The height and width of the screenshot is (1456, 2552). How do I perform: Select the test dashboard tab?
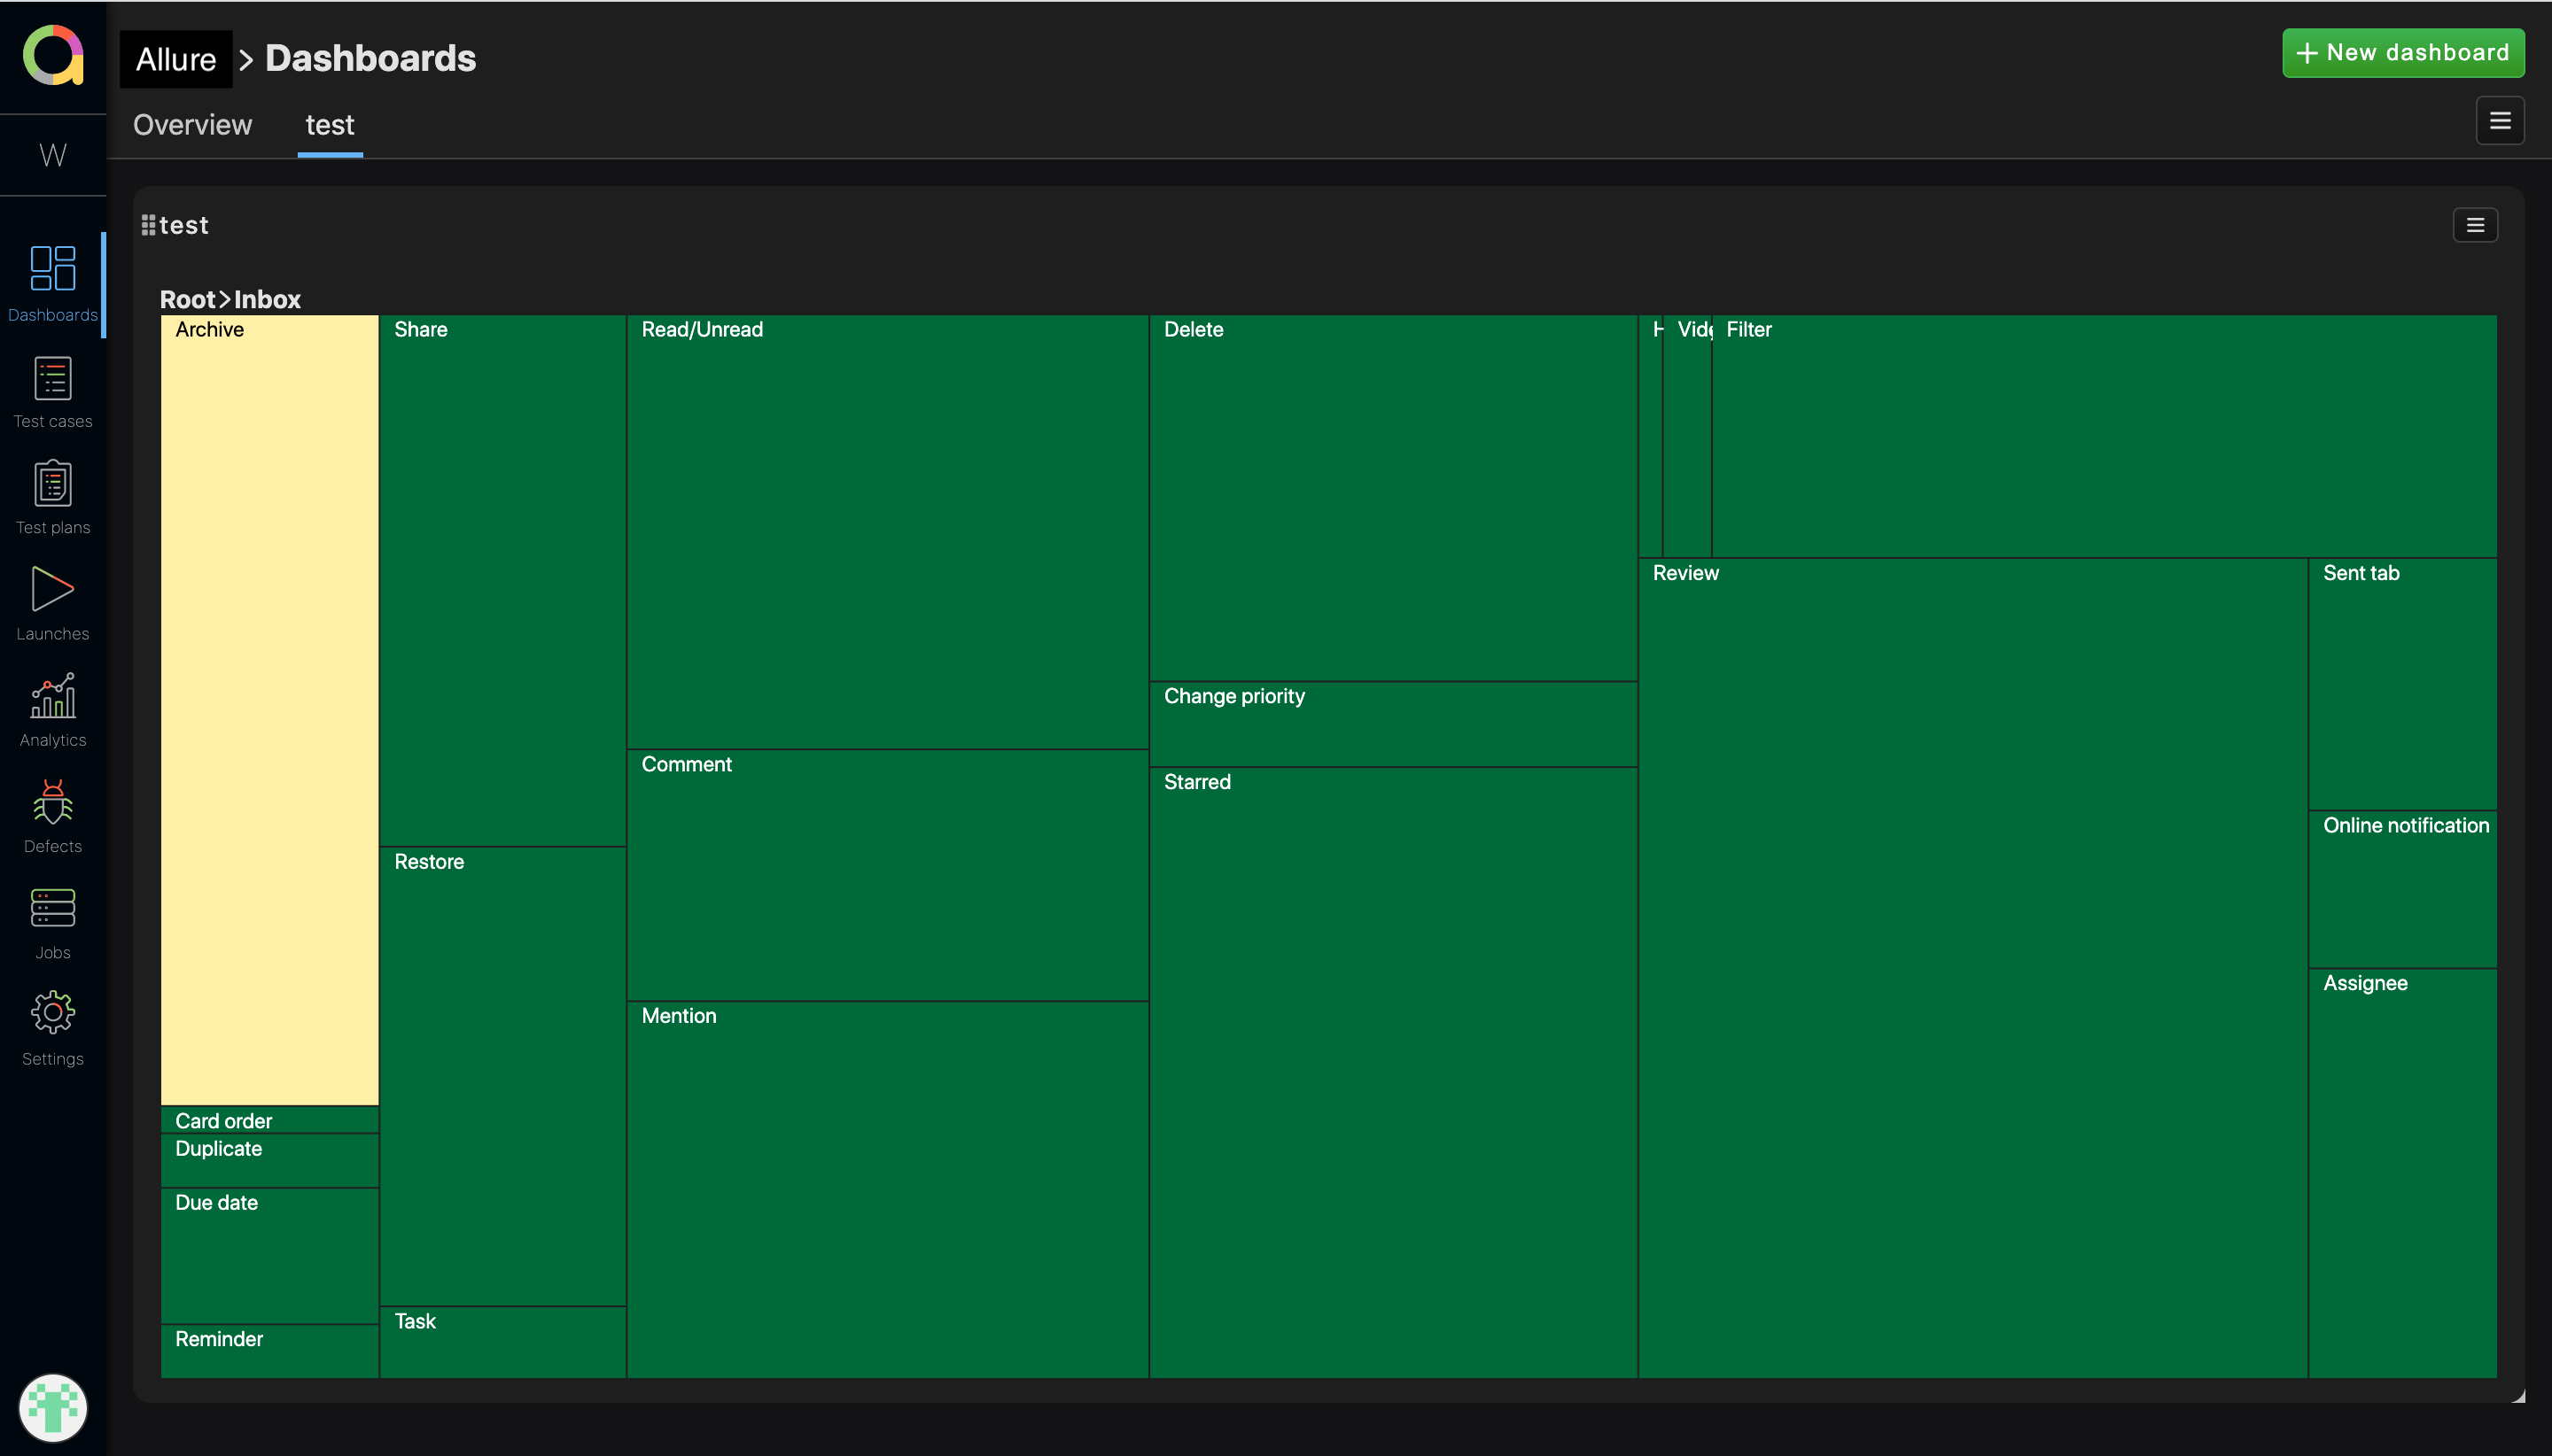[329, 125]
